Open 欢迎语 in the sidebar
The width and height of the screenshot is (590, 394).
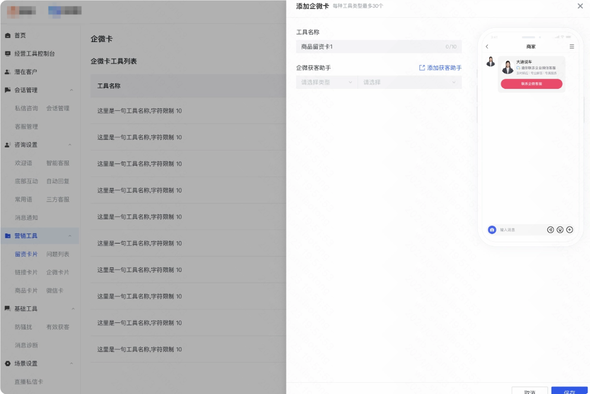pyautogui.click(x=23, y=163)
